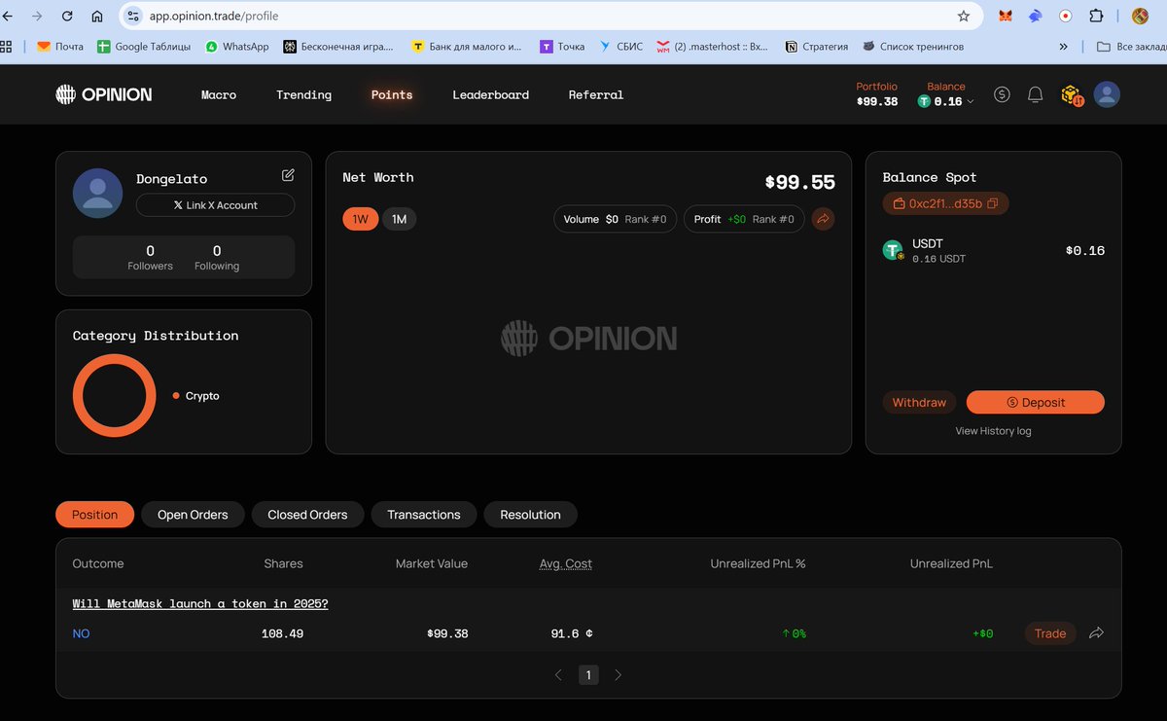Open the Points nav item
Image resolution: width=1167 pixels, height=721 pixels.
click(392, 94)
